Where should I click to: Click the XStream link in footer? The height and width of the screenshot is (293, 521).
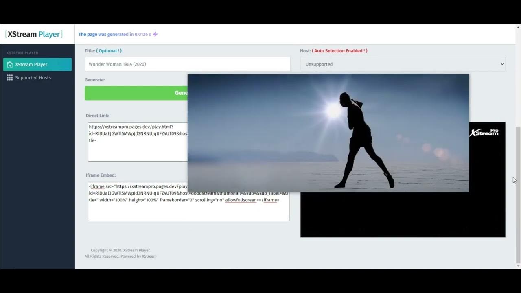[x=149, y=256]
